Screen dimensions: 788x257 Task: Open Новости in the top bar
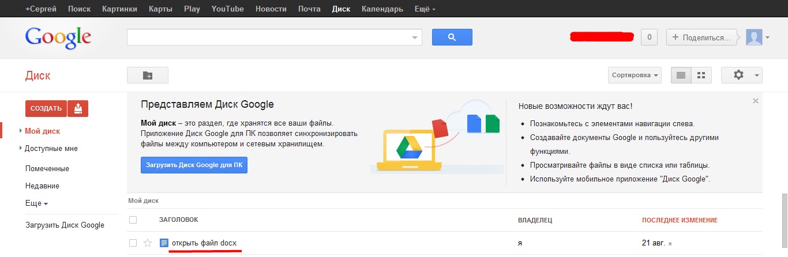pos(271,9)
